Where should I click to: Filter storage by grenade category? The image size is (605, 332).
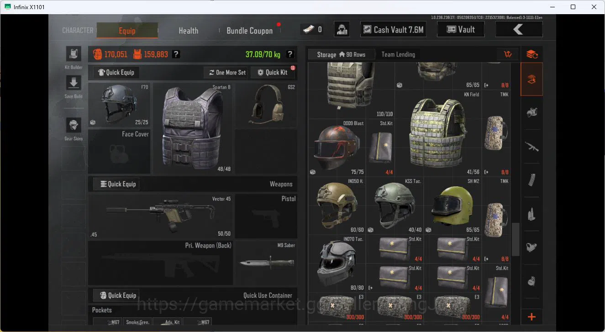(531, 281)
